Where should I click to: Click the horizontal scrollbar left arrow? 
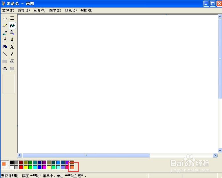pos(20,155)
